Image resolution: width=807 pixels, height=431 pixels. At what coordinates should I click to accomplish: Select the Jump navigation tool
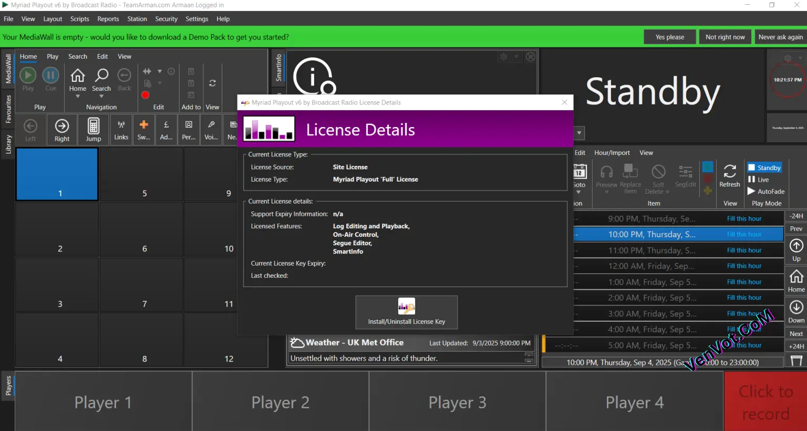pyautogui.click(x=94, y=129)
